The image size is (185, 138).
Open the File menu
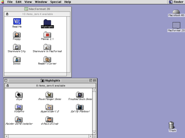10,2
